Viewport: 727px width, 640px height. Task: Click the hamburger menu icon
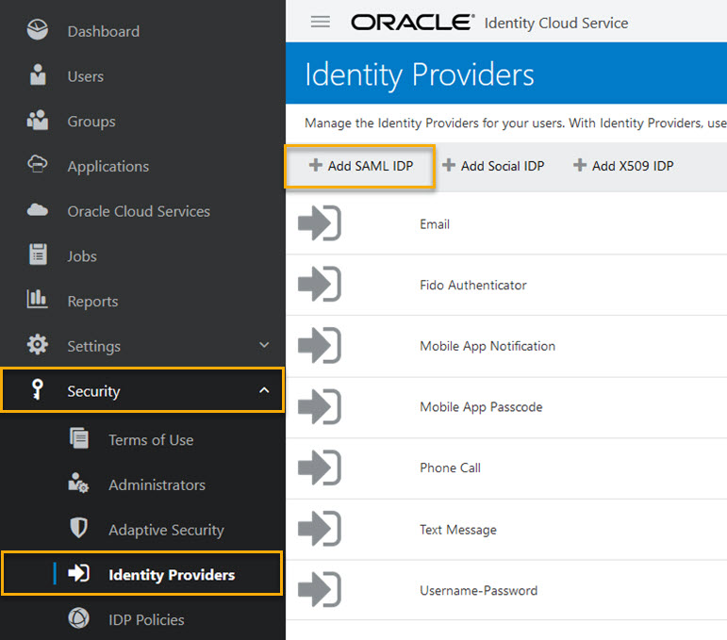point(320,22)
